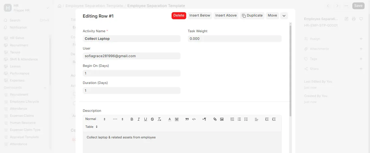Open Employee Lifecycle dashboard in sidebar
370x153 pixels.
(x=24, y=102)
